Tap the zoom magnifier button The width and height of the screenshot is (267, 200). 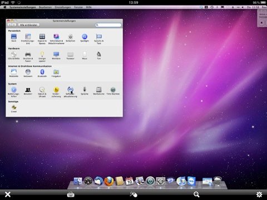click(196, 194)
